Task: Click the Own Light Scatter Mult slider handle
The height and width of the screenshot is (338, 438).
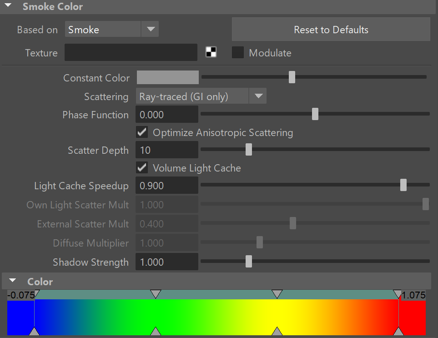Action: (x=425, y=204)
